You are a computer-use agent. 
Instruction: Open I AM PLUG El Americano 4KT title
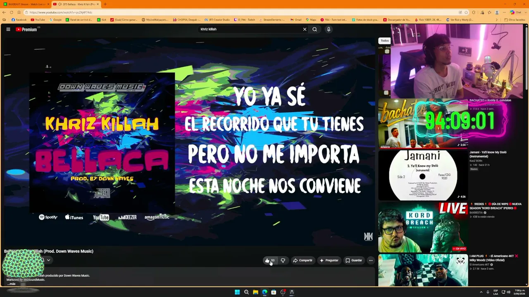pos(494,258)
